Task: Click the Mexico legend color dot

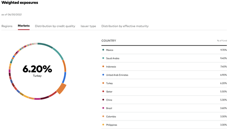Action: coord(103,50)
